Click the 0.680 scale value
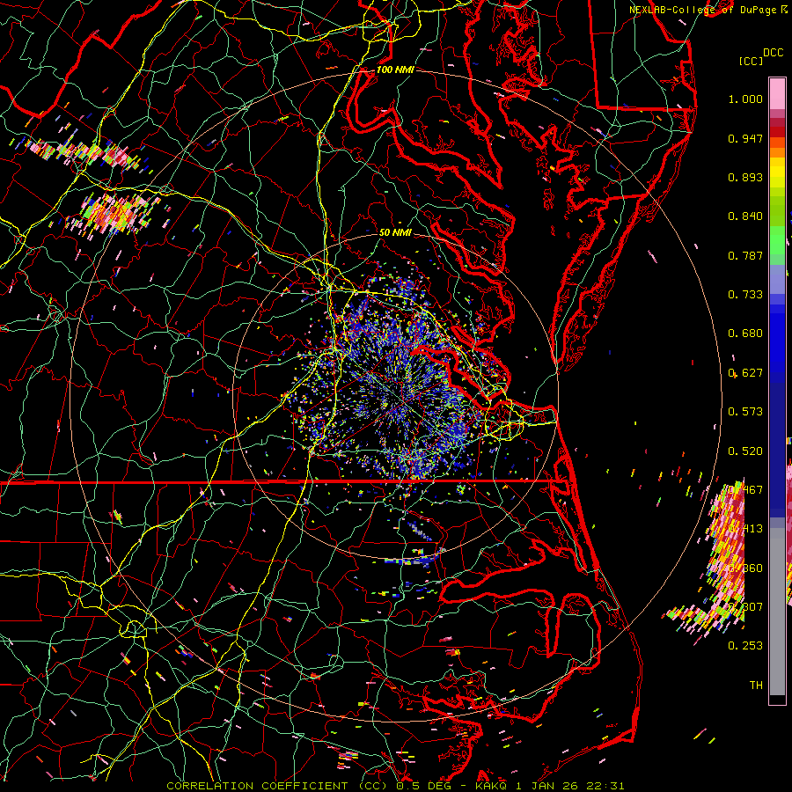This screenshot has height=792, width=792. pos(745,334)
